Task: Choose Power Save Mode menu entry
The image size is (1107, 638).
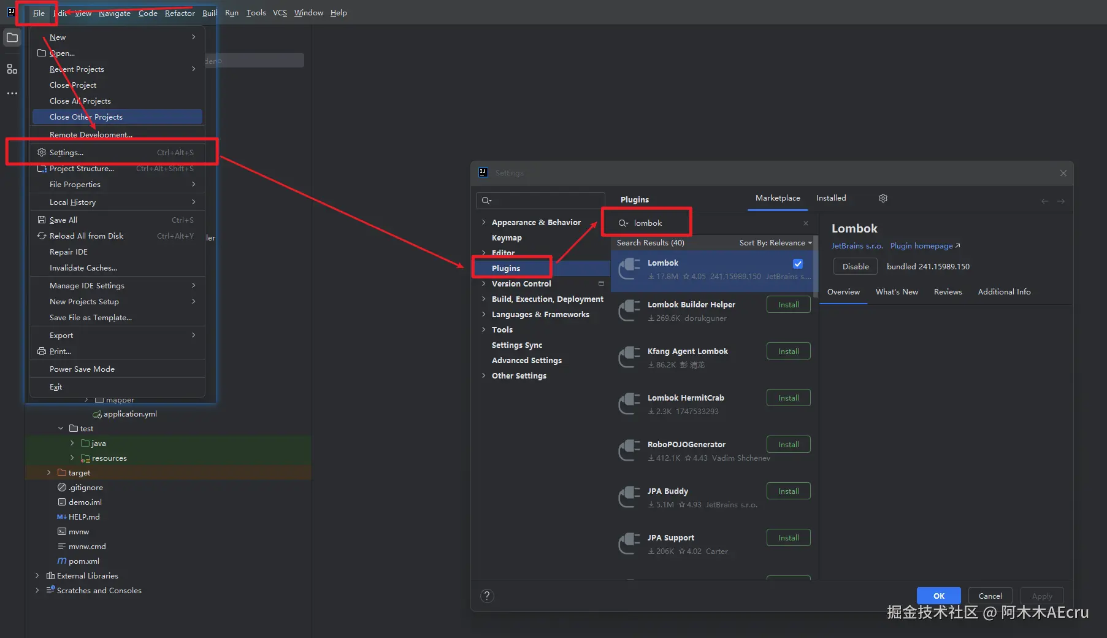Action: point(117,369)
